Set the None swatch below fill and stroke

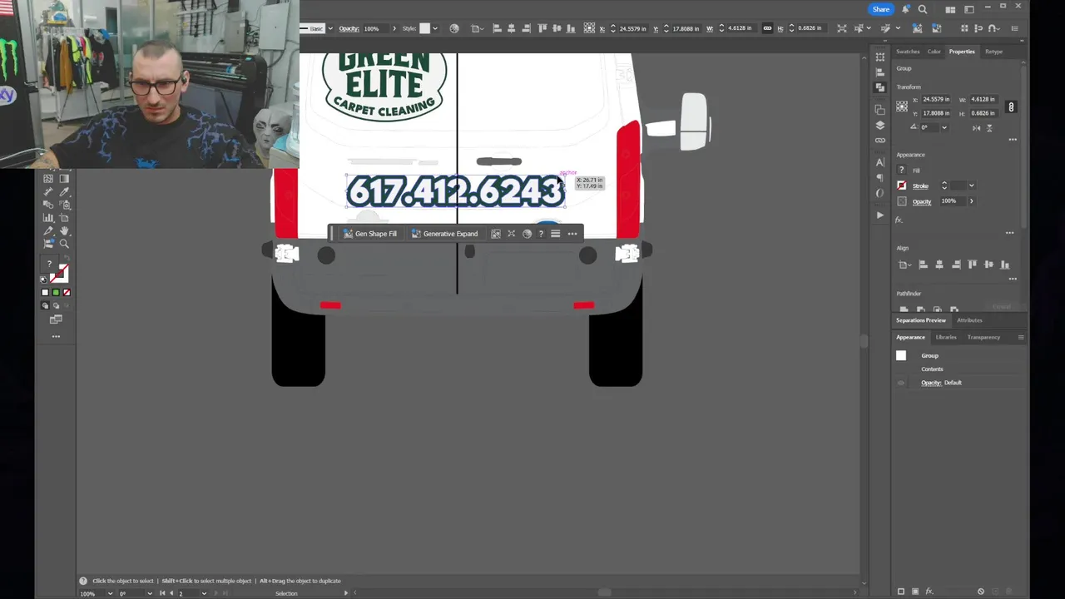[67, 292]
